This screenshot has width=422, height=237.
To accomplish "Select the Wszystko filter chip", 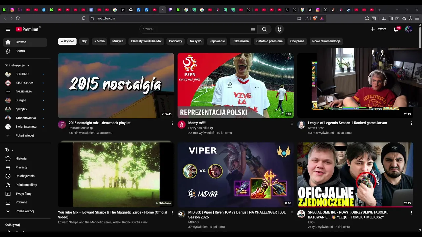I will (67, 41).
